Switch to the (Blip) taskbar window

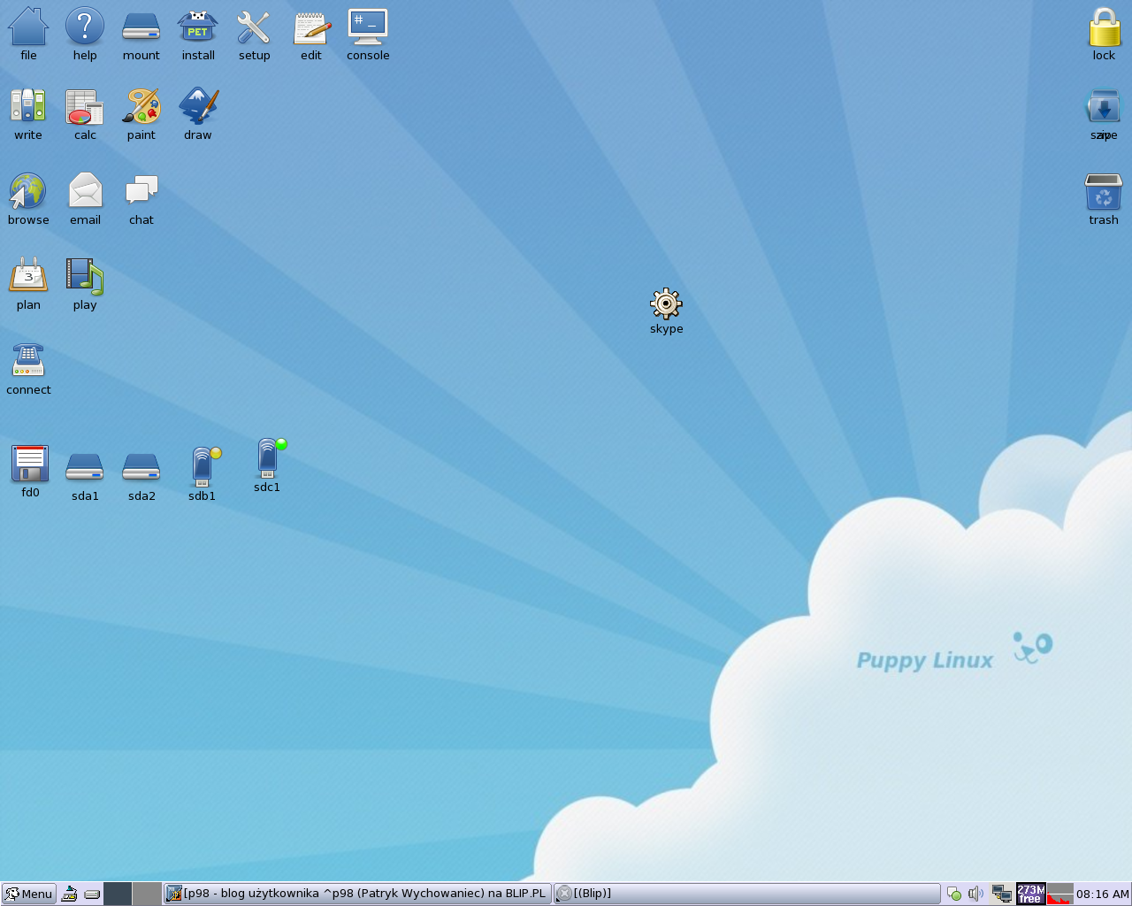[x=746, y=894]
